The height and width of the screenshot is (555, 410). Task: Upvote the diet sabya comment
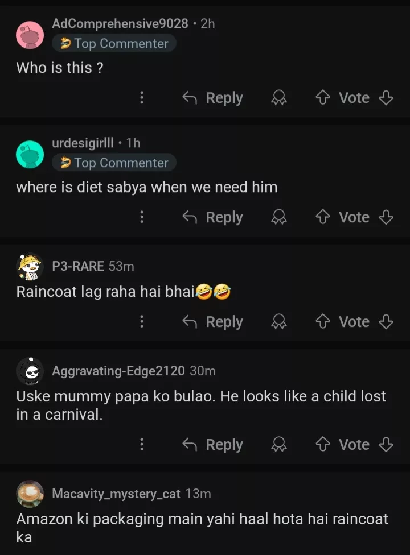click(323, 218)
